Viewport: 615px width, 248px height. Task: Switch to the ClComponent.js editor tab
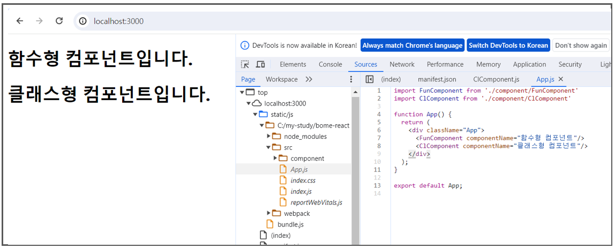[x=496, y=79]
